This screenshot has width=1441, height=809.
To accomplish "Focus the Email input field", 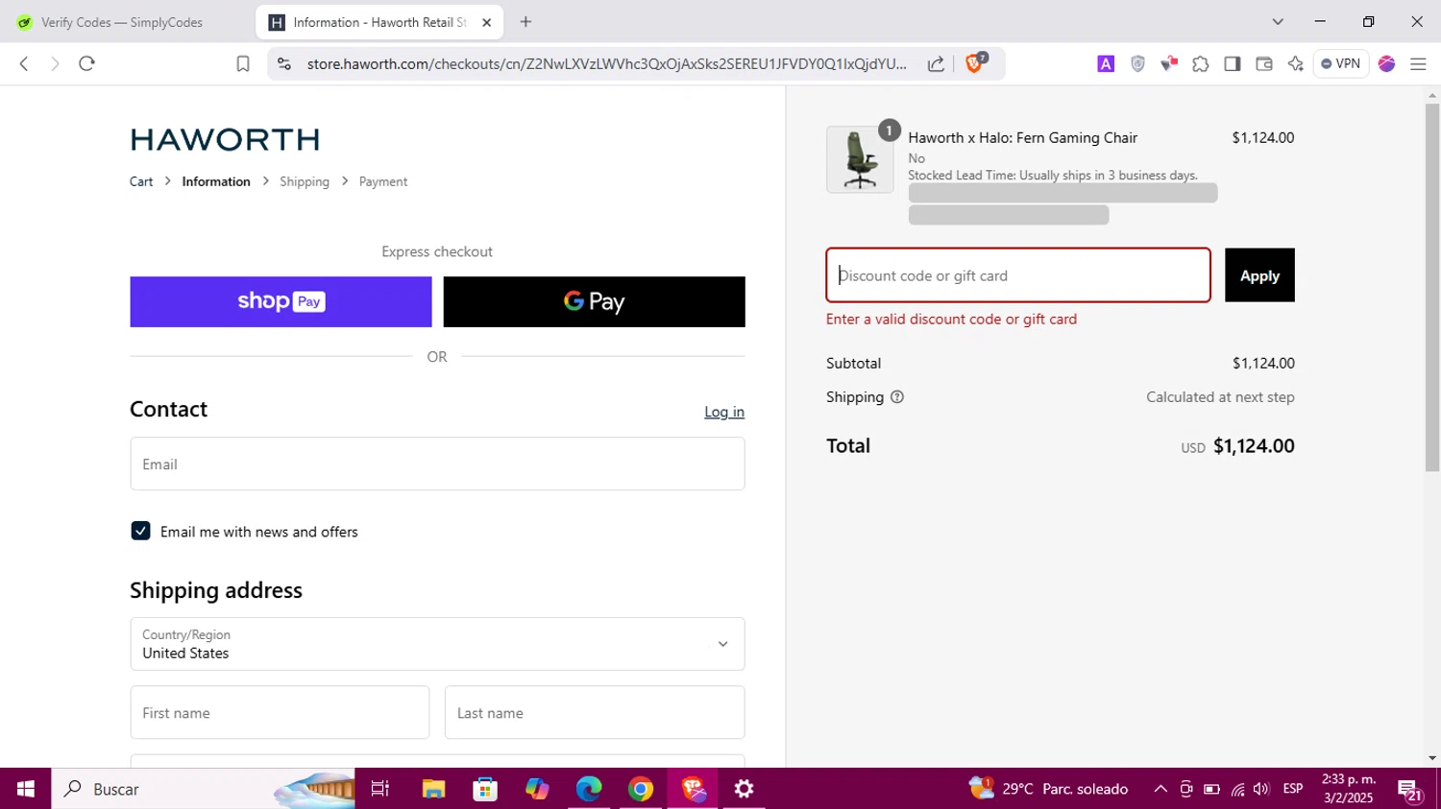I will point(437,464).
